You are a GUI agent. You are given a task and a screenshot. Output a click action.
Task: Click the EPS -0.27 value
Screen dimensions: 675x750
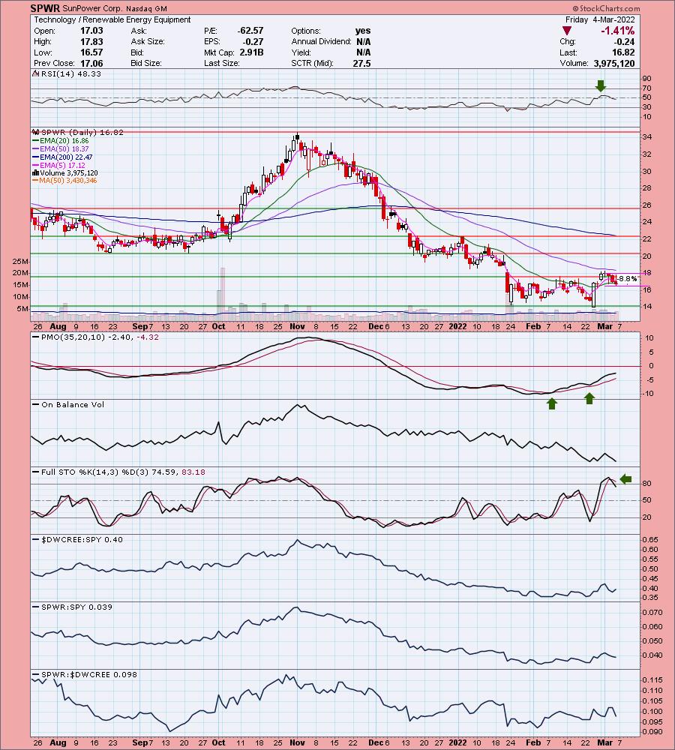coord(254,41)
